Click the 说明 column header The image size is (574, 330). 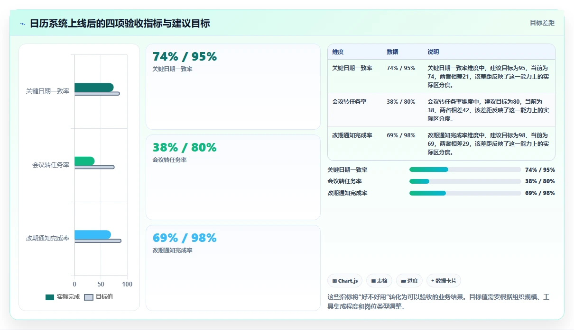pos(433,52)
